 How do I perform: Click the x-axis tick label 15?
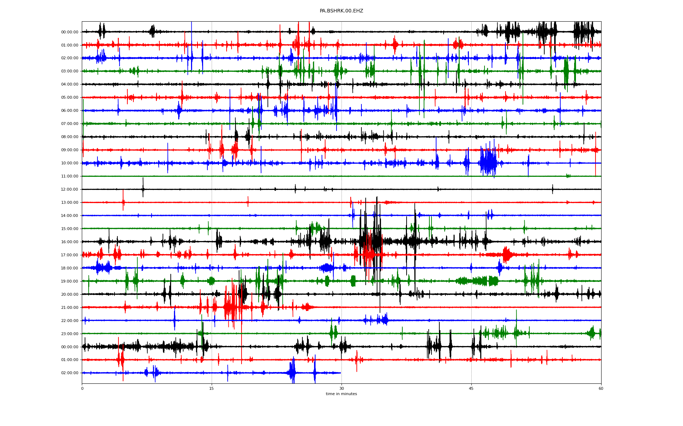(212, 388)
